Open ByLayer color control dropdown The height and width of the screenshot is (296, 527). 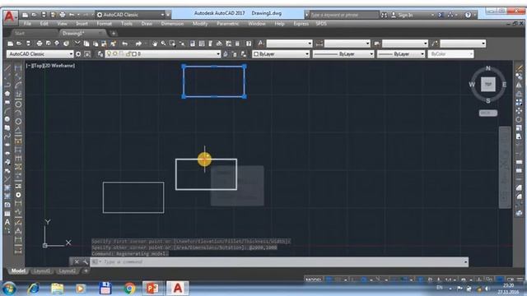click(x=281, y=54)
